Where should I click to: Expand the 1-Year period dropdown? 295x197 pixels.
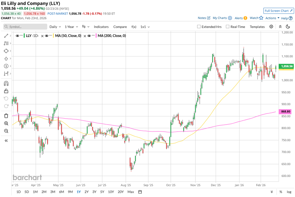[72, 27]
